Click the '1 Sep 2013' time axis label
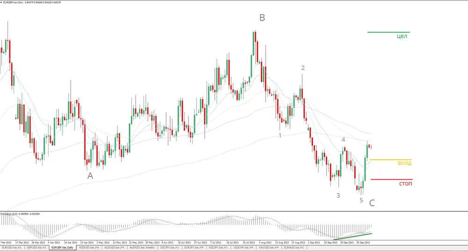Image resolution: width=468 pixels, height=251 pixels. tap(314, 243)
